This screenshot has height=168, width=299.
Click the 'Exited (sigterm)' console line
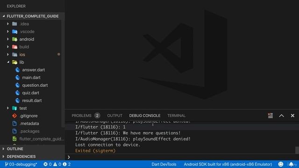(x=95, y=151)
